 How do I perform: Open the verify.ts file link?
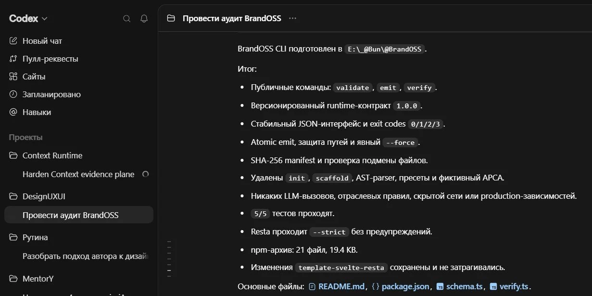point(510,286)
